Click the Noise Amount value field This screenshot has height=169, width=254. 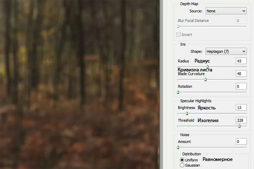[x=241, y=142]
